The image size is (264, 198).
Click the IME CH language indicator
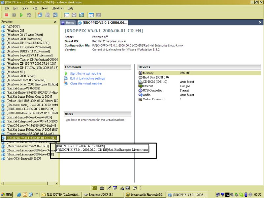94,188
